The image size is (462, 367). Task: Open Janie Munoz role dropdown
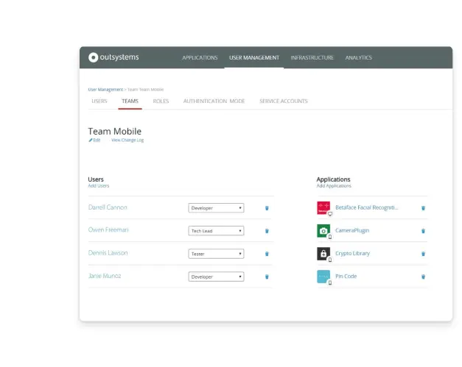[216, 277]
